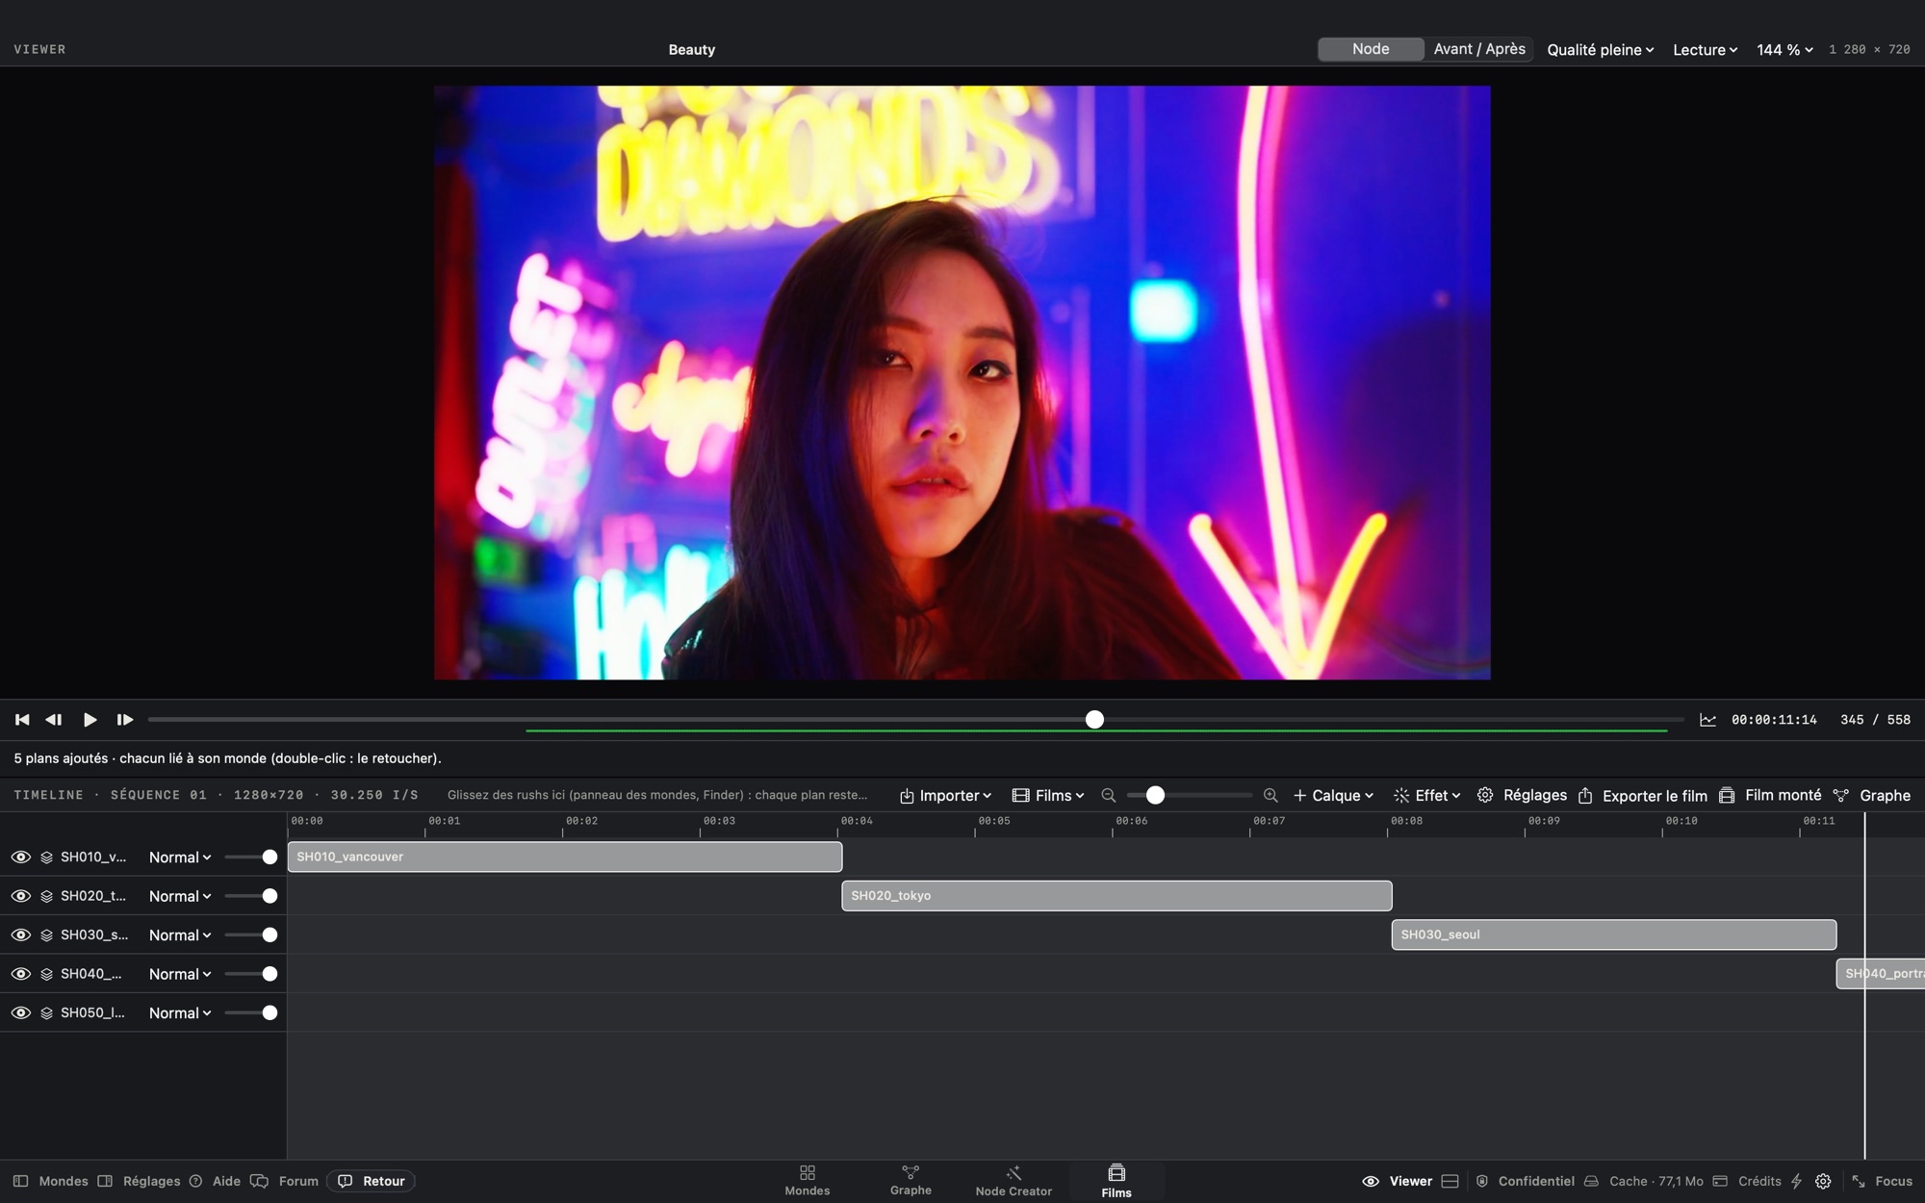This screenshot has height=1203, width=1925.
Task: Open the Node Creator tab
Action: click(x=1014, y=1181)
